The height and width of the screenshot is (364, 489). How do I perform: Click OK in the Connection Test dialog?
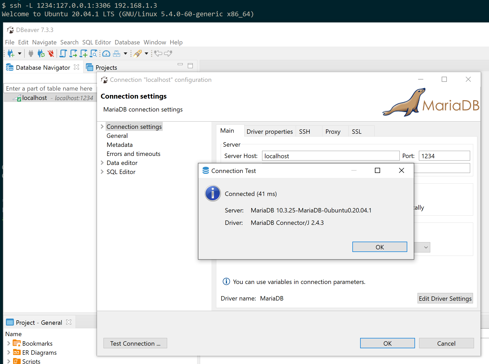click(380, 247)
